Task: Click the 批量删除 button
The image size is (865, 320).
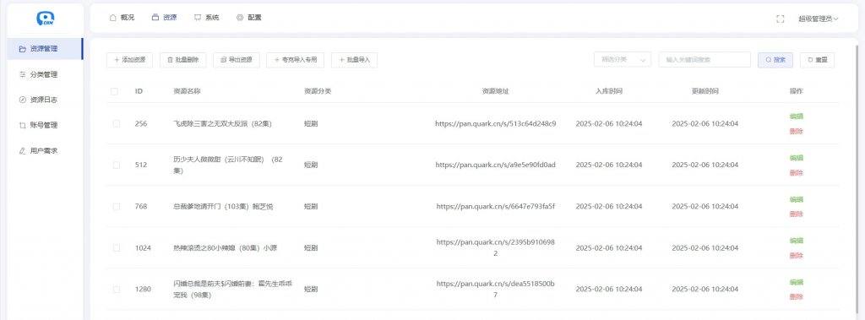Action: click(x=182, y=60)
